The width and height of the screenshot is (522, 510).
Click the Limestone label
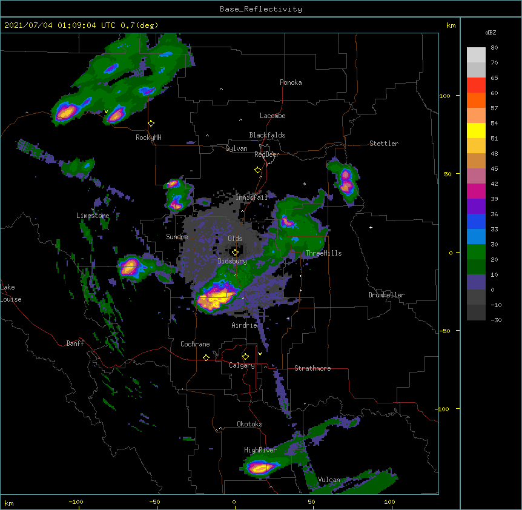[x=93, y=216]
